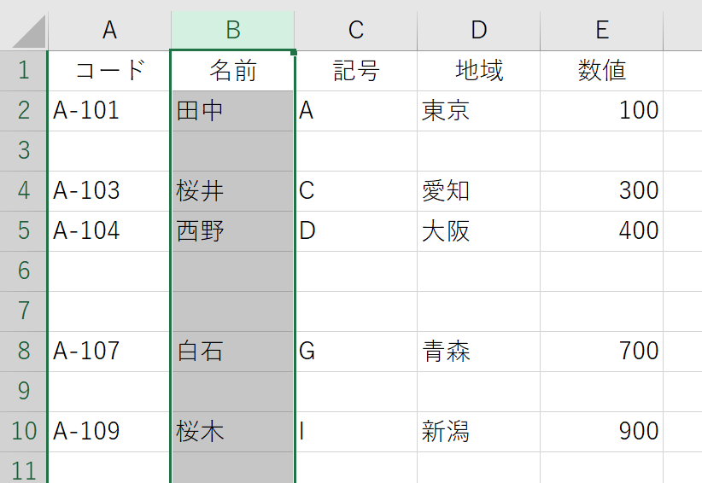Select column E header
702x483 pixels.
pyautogui.click(x=602, y=31)
